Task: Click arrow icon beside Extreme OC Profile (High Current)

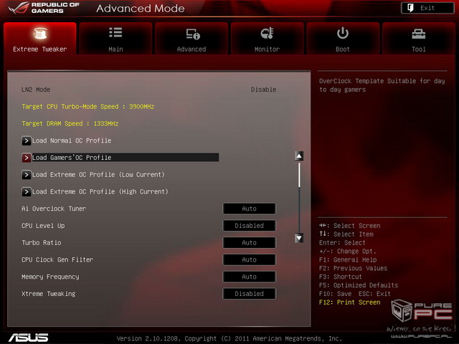Action: pos(27,191)
